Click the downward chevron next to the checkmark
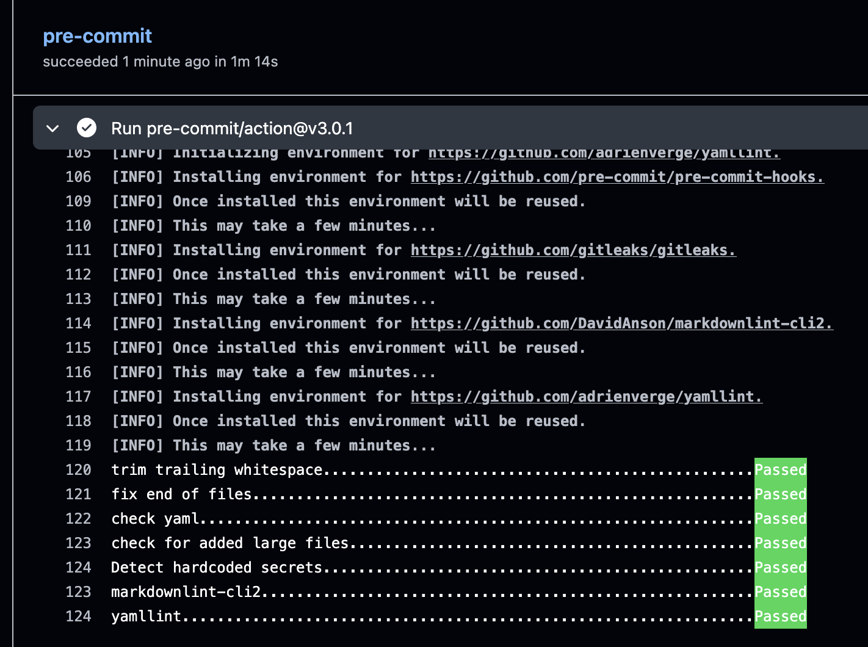 pos(52,128)
